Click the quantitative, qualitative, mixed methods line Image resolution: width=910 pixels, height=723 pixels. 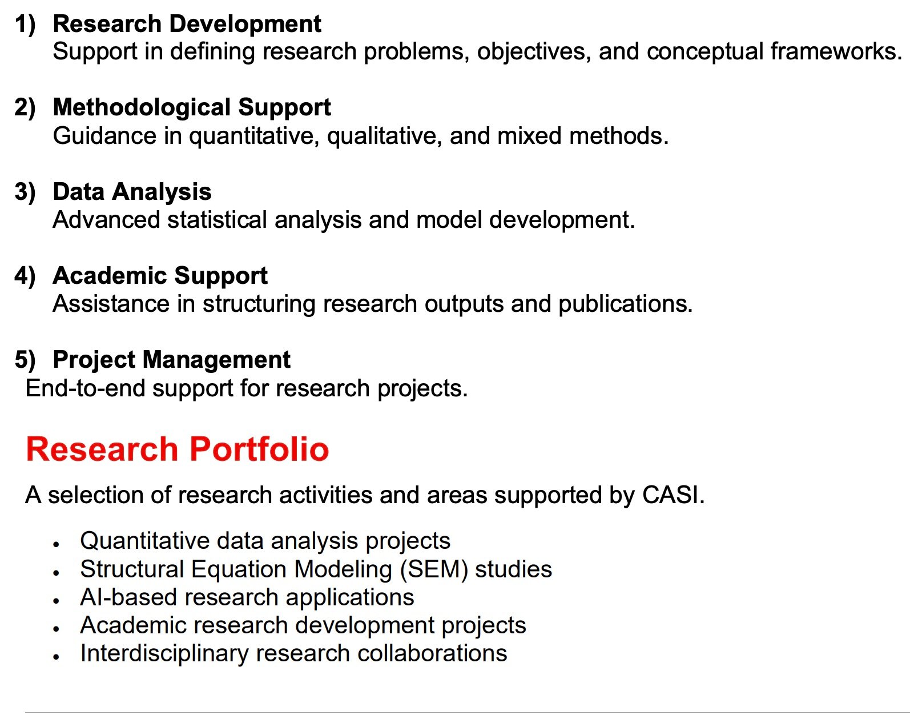tap(360, 136)
